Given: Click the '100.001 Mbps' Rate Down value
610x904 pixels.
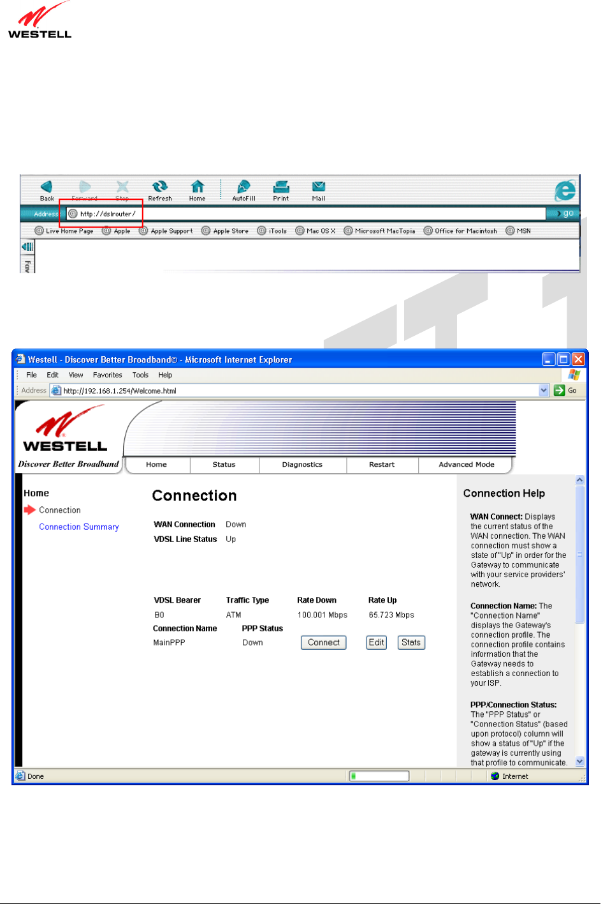Looking at the screenshot, I should 323,615.
